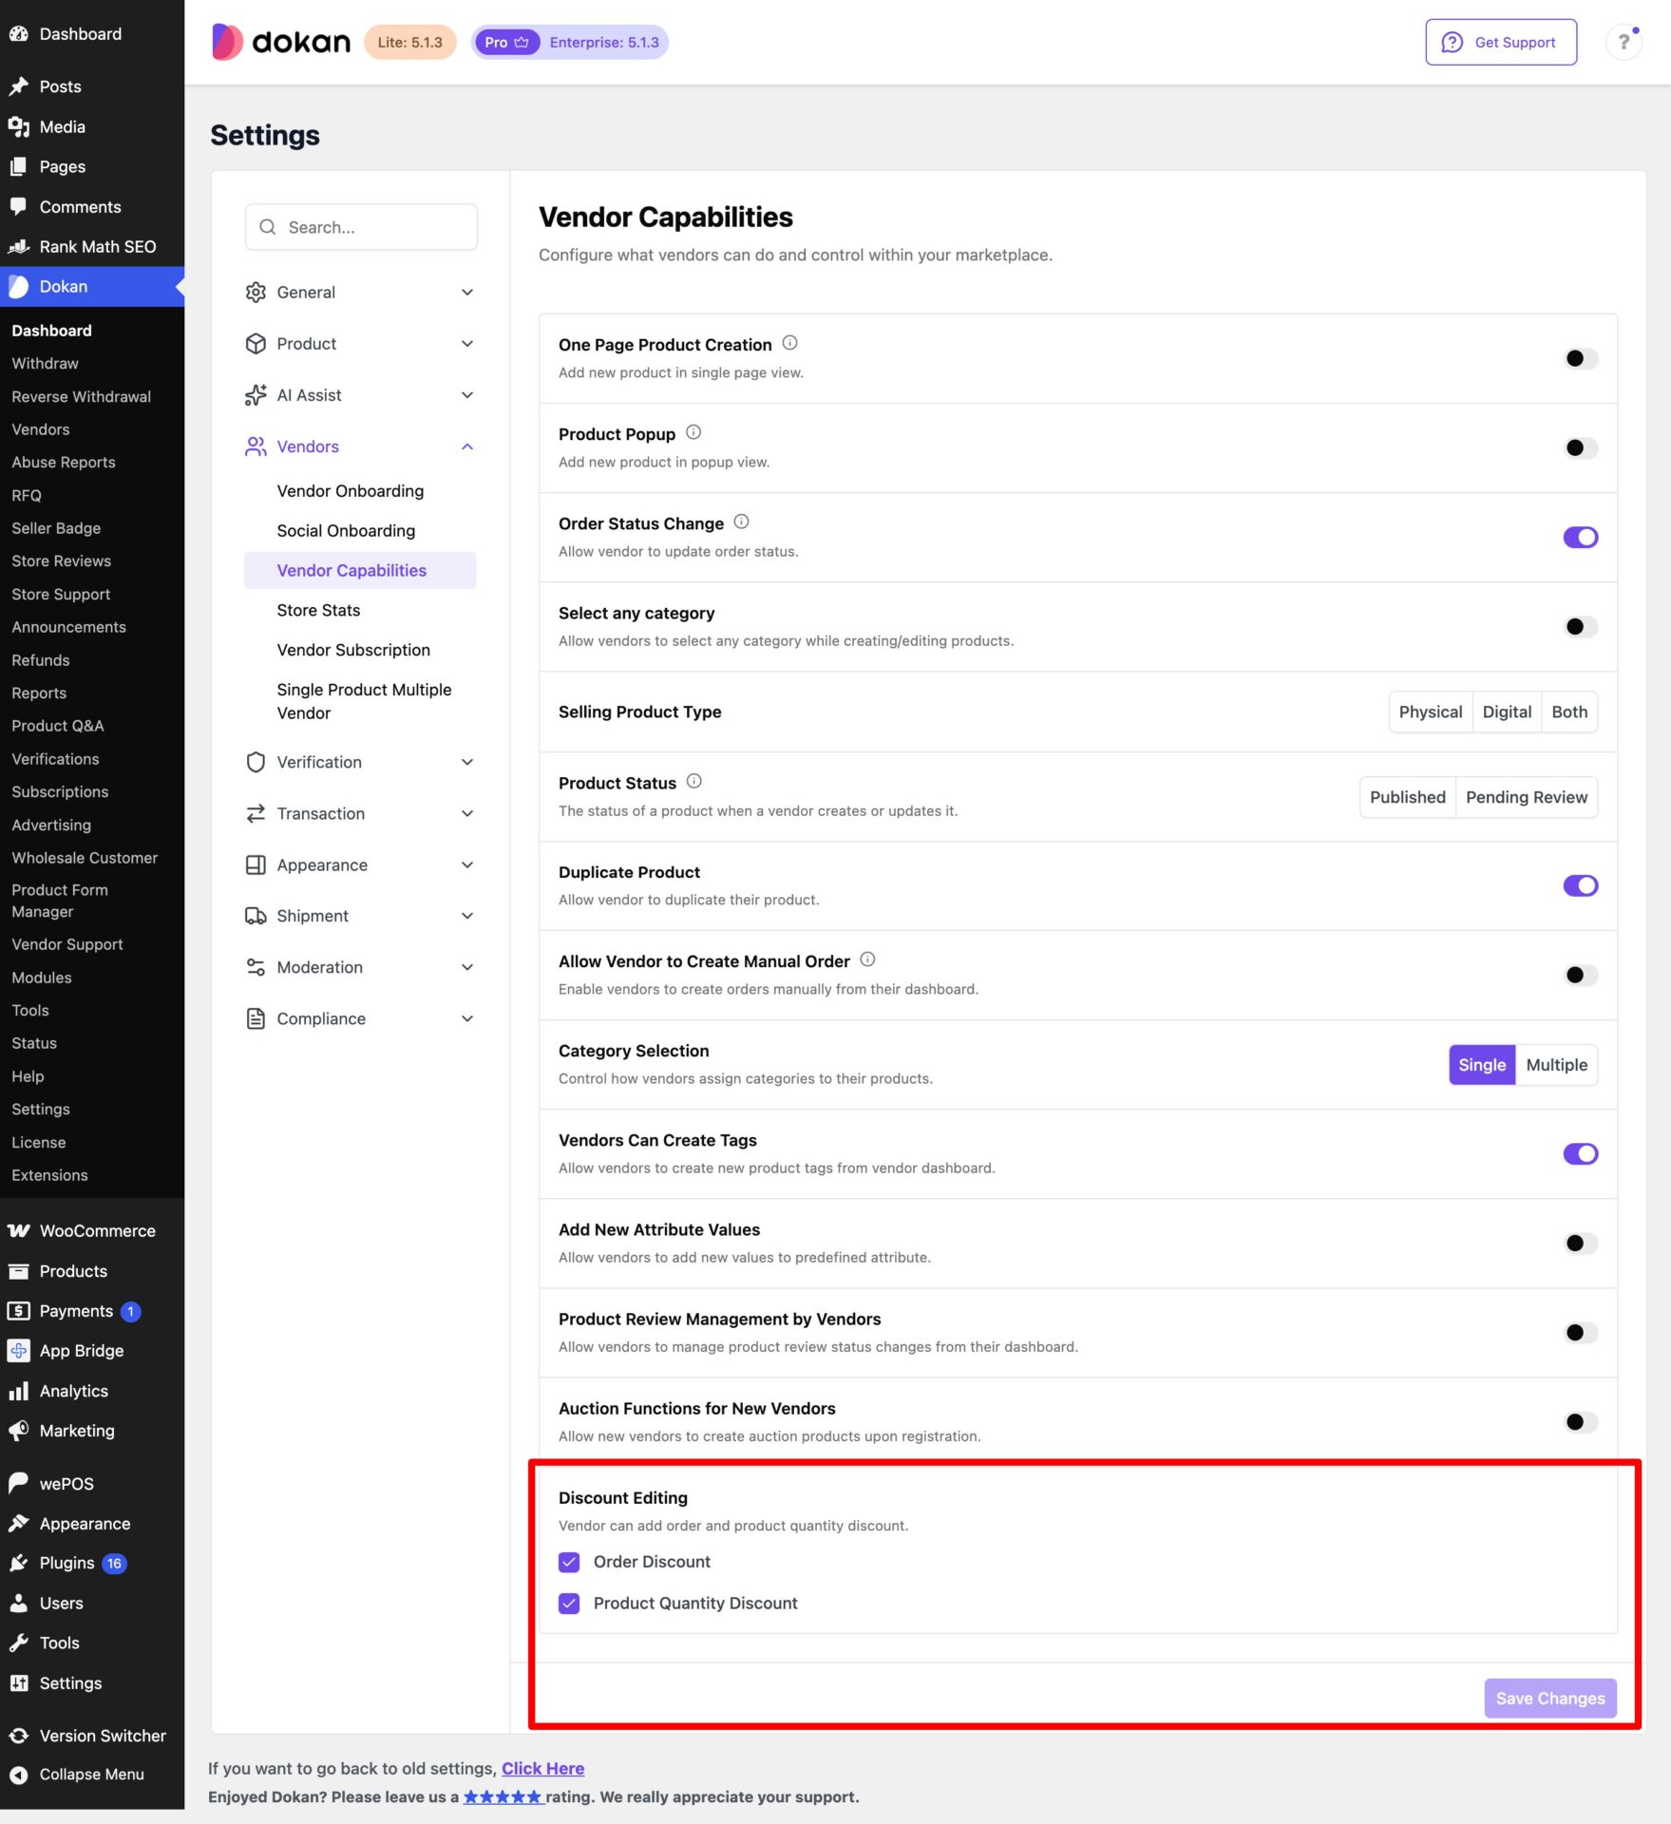Click the App Bridge icon in the sidebar
The height and width of the screenshot is (1824, 1671).
18,1350
